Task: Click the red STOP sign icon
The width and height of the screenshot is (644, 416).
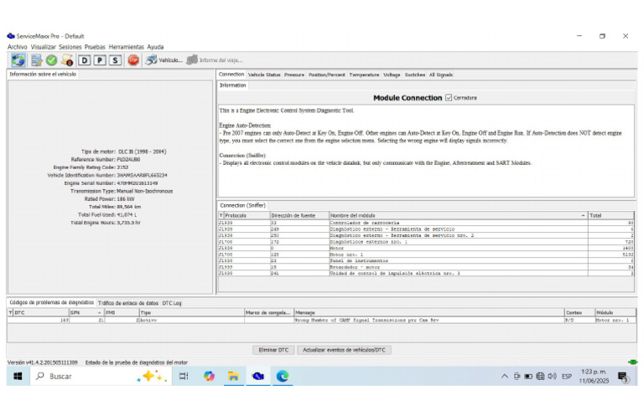Action: [x=133, y=60]
